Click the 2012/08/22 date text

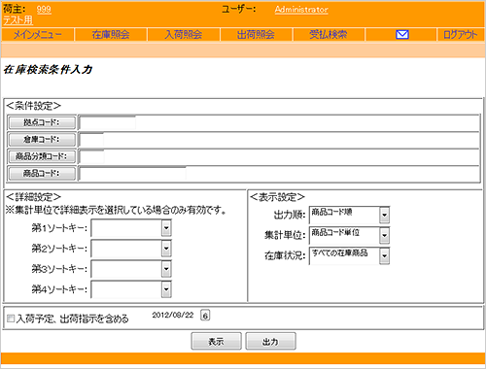coord(173,315)
